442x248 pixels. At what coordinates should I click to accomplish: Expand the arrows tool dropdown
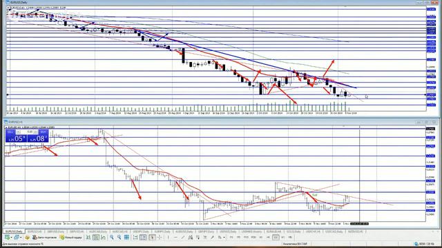coord(224,237)
